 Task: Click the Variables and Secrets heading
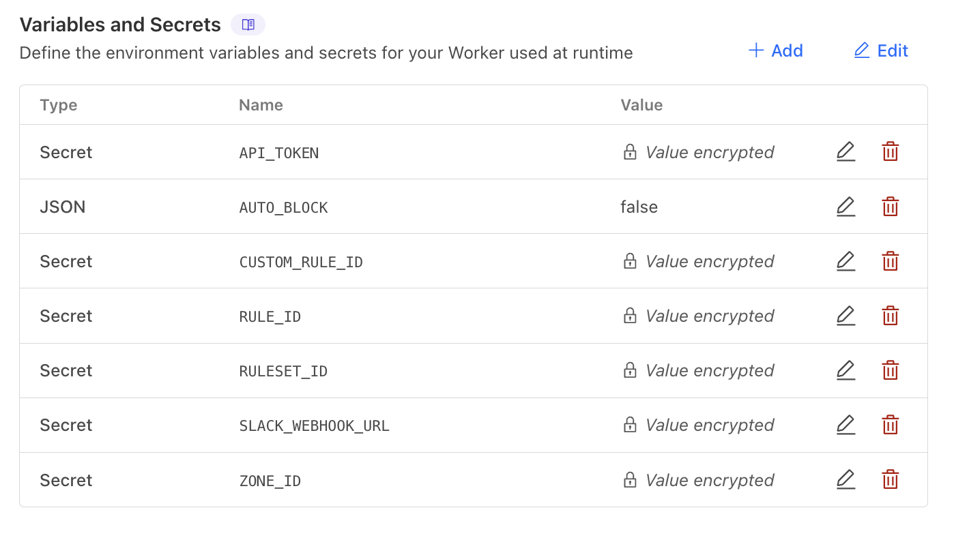click(120, 25)
